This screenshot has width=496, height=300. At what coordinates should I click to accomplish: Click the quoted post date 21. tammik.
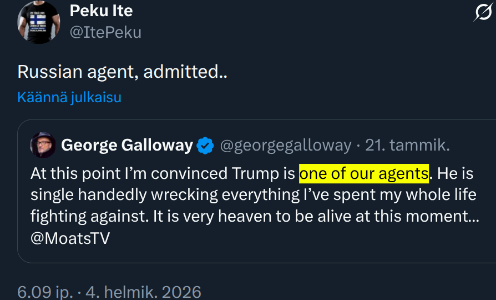(x=408, y=146)
